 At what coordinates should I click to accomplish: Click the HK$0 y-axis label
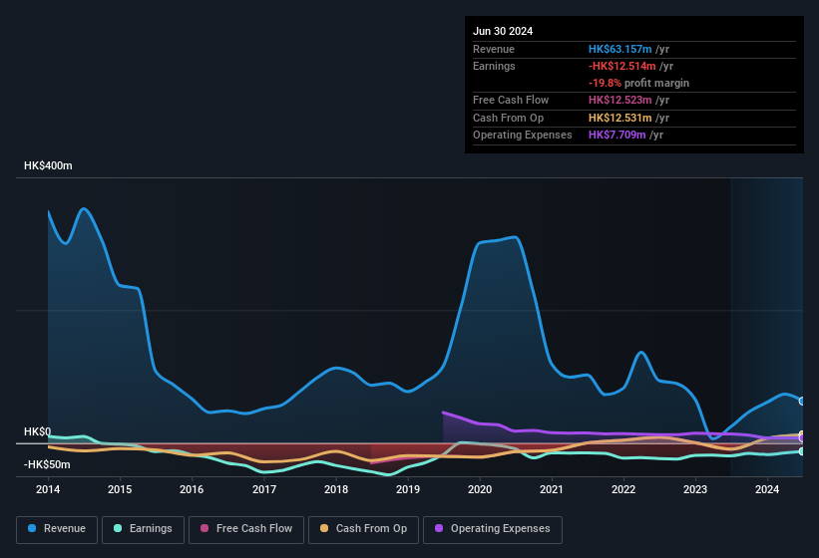(37, 431)
